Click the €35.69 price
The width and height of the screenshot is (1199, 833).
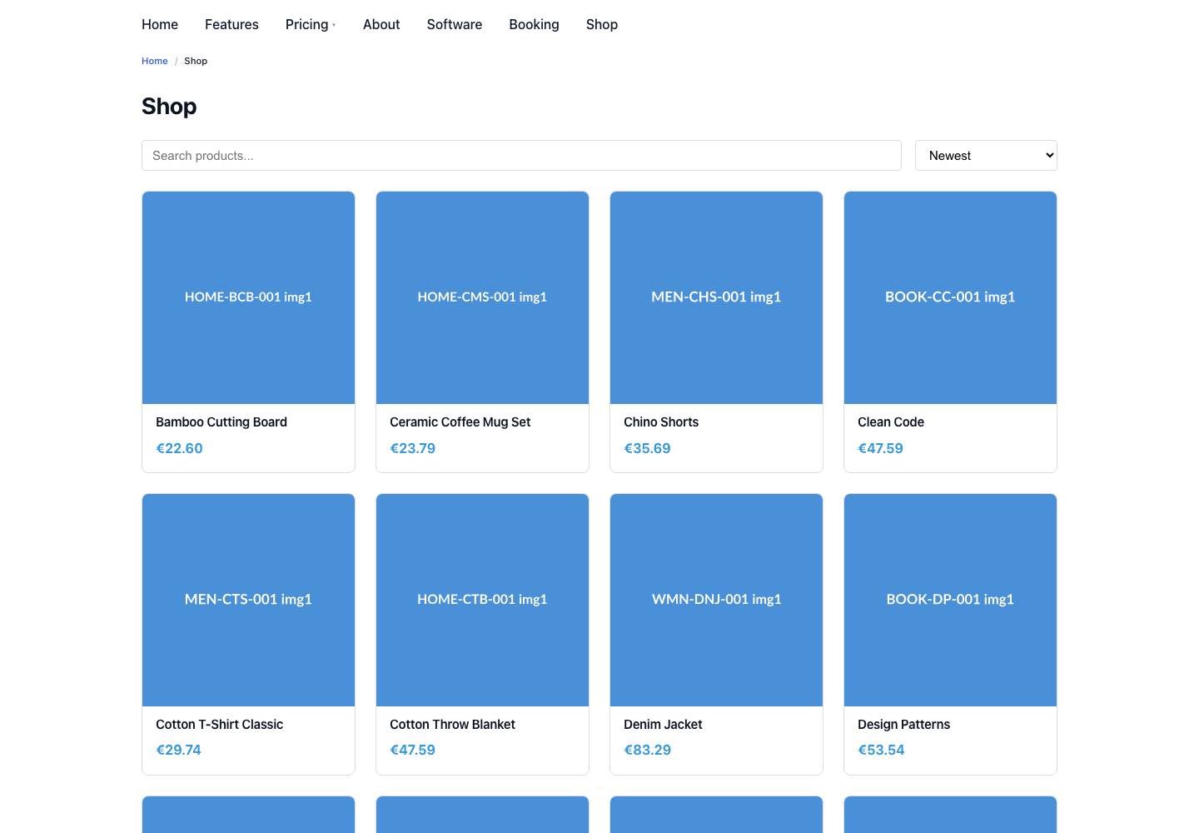pyautogui.click(x=647, y=448)
